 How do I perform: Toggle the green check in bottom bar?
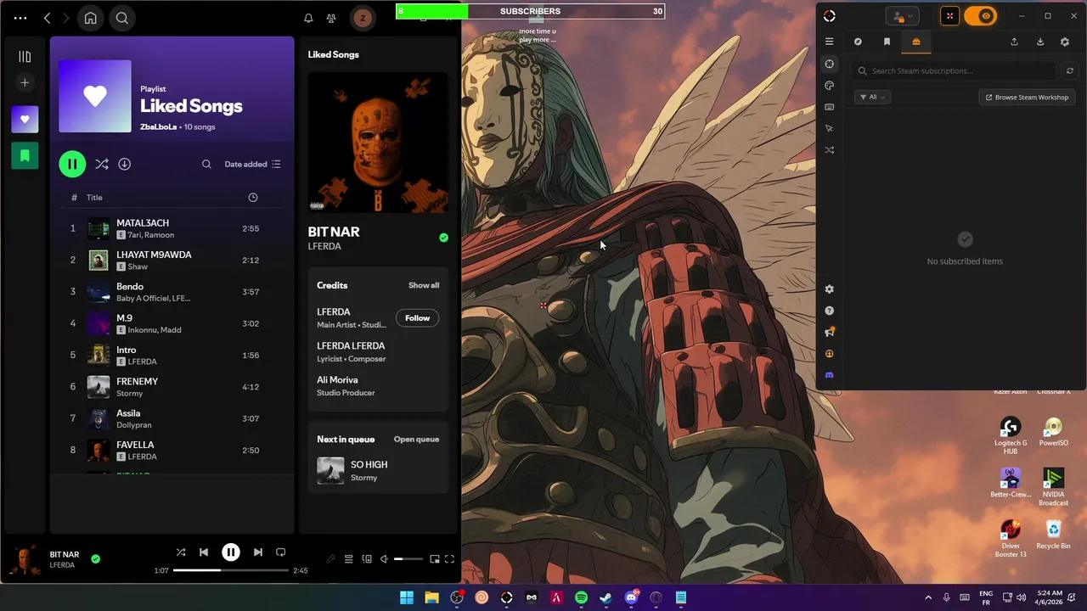tap(95, 558)
